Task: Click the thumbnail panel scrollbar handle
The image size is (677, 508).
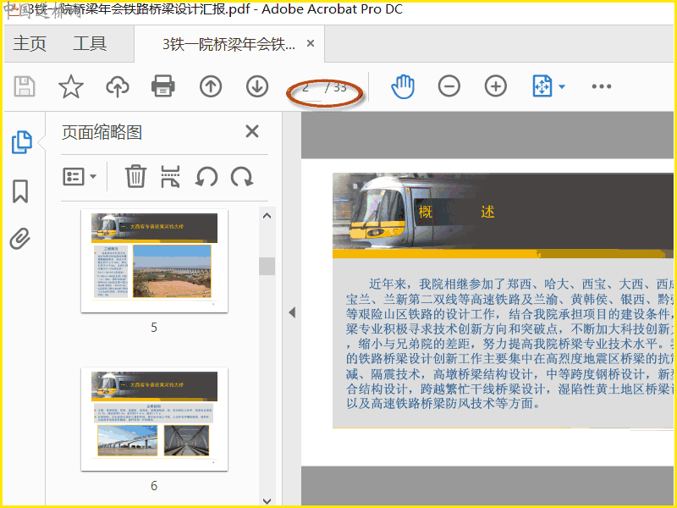Action: 267,266
